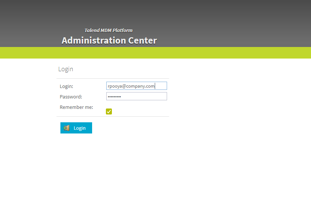
Task: Click inside the masked Password field
Action: click(136, 96)
